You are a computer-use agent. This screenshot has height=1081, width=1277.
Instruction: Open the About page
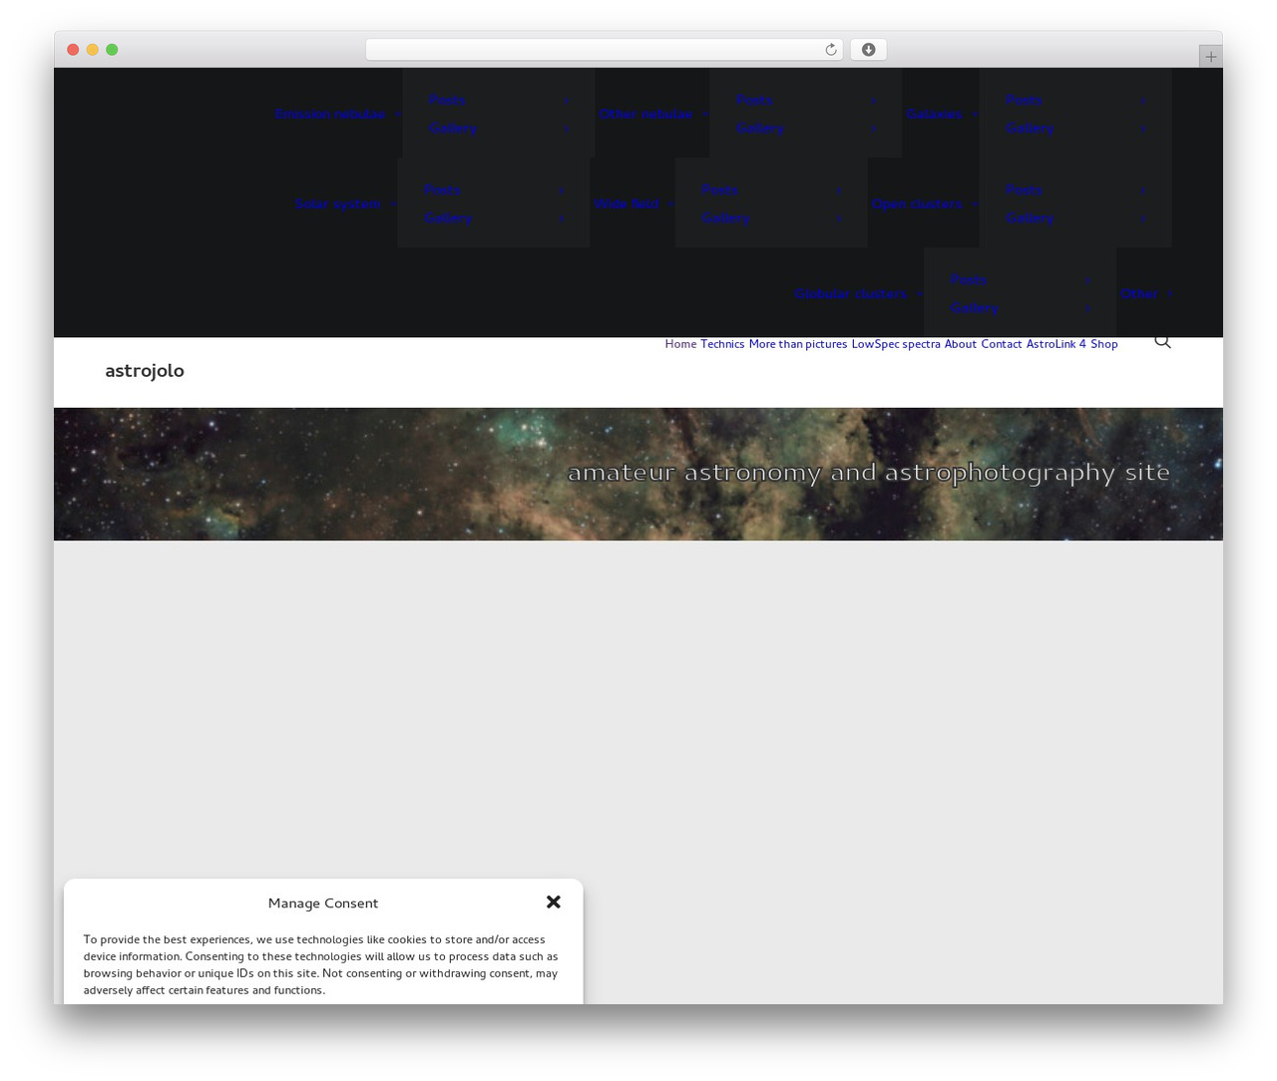pyautogui.click(x=961, y=344)
